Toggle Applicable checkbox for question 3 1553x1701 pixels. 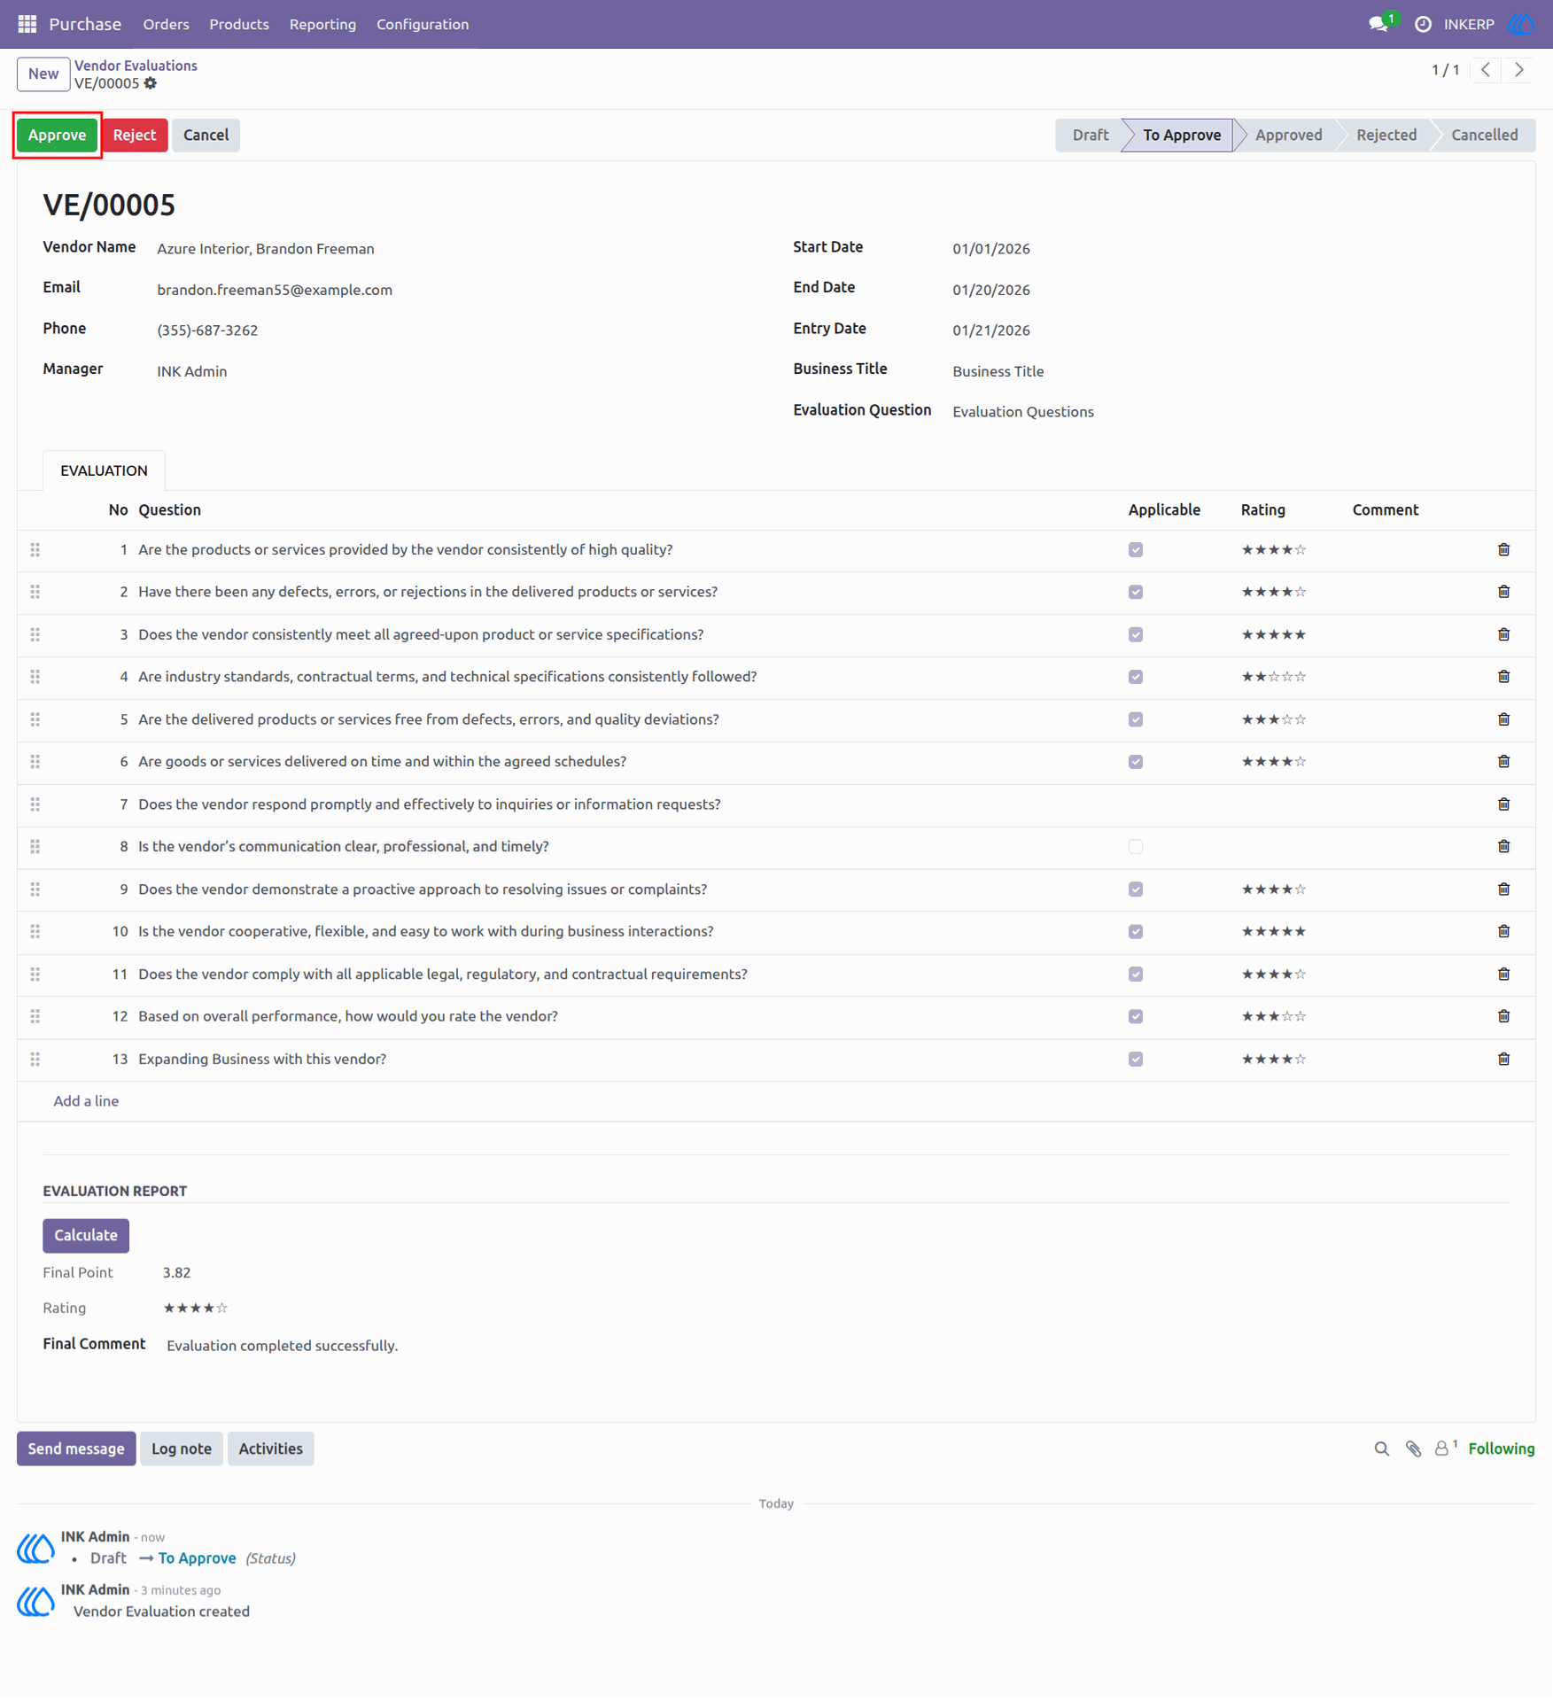1135,635
